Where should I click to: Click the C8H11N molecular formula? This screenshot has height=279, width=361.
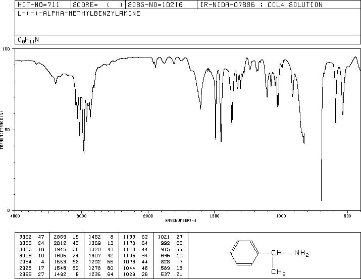[28, 40]
